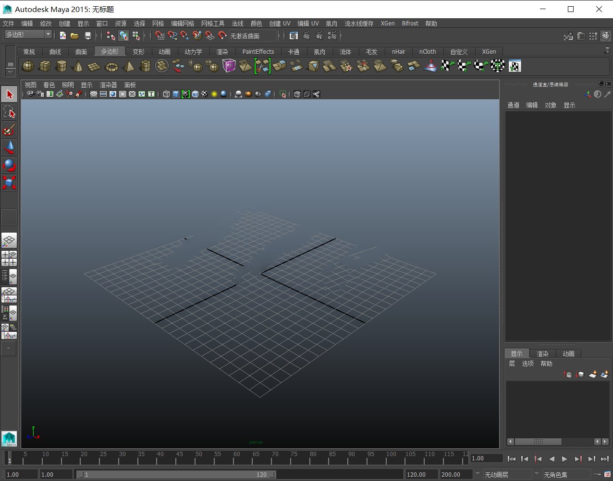Create a polygon sphere from the shelf
The width and height of the screenshot is (613, 481).
pyautogui.click(x=28, y=66)
